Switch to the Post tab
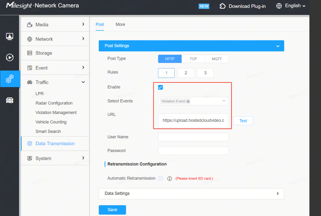The width and height of the screenshot is (321, 216). pyautogui.click(x=100, y=24)
